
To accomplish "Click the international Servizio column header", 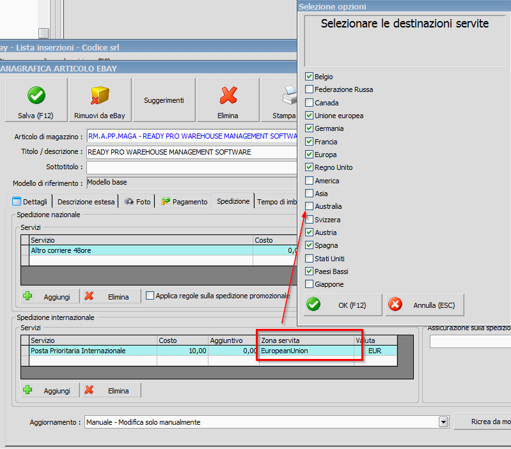I will pos(93,340).
